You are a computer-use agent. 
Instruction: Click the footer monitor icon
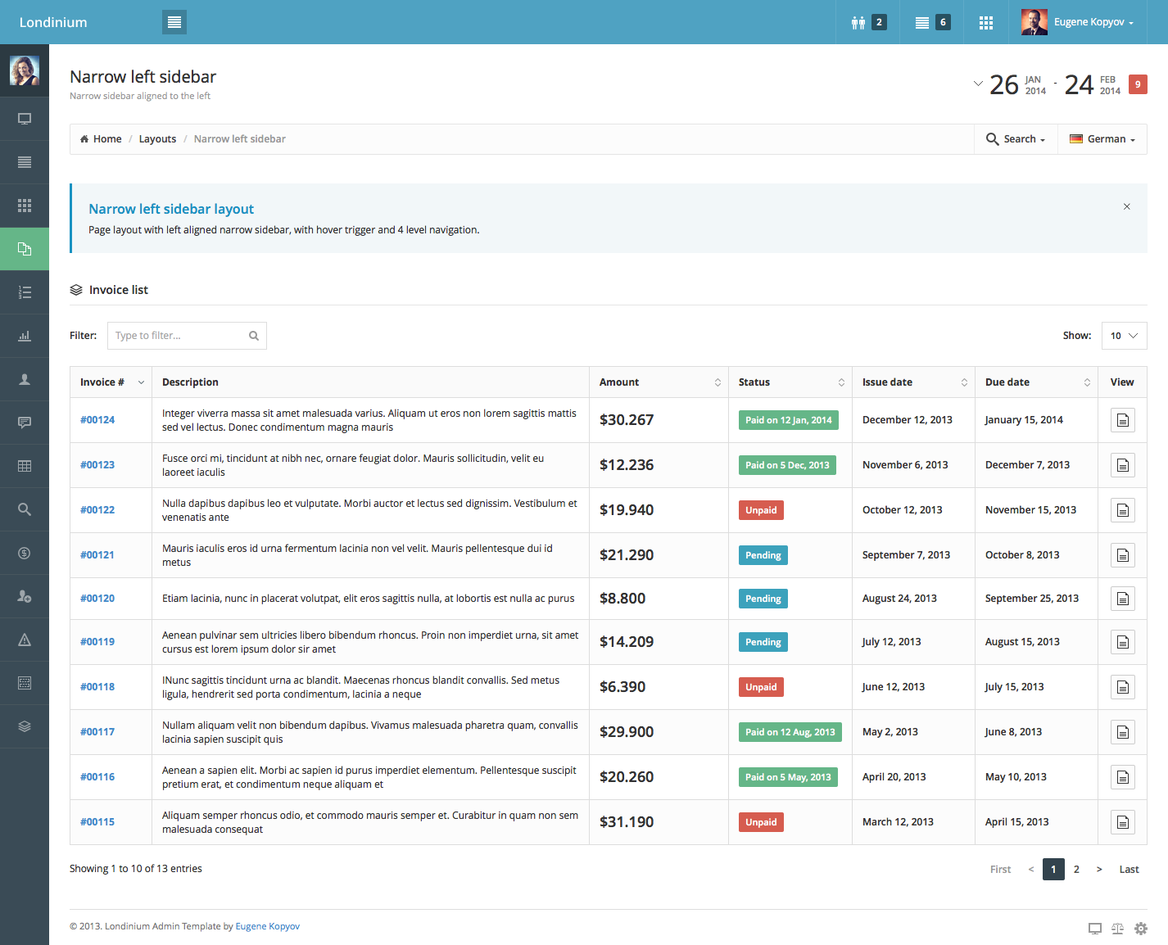pos(1095,929)
